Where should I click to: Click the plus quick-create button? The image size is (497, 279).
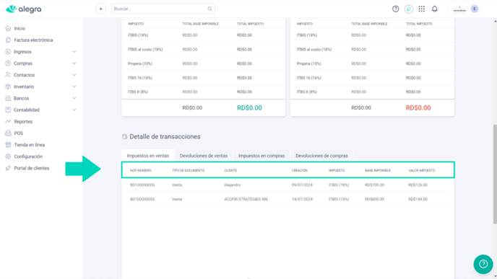coord(100,9)
